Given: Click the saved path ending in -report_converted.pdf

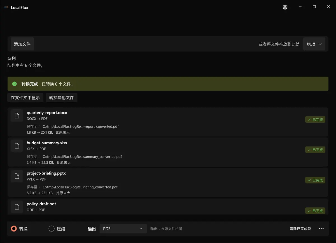Looking at the screenshot, I should tap(81, 126).
